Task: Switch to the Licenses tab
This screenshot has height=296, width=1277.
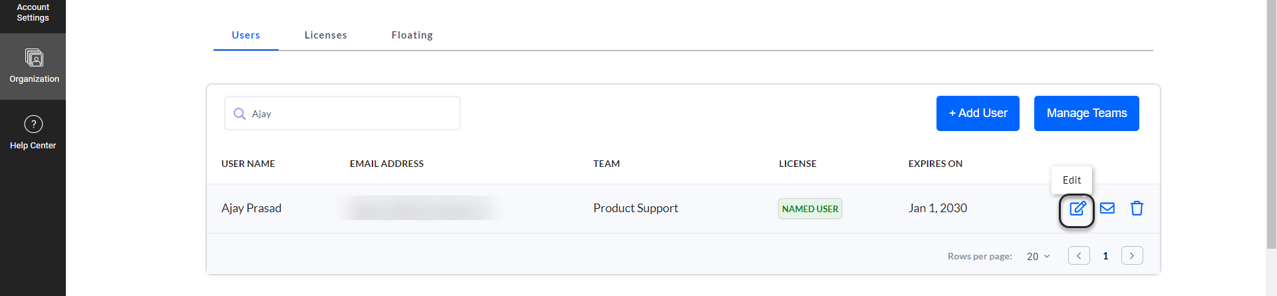Action: [326, 35]
